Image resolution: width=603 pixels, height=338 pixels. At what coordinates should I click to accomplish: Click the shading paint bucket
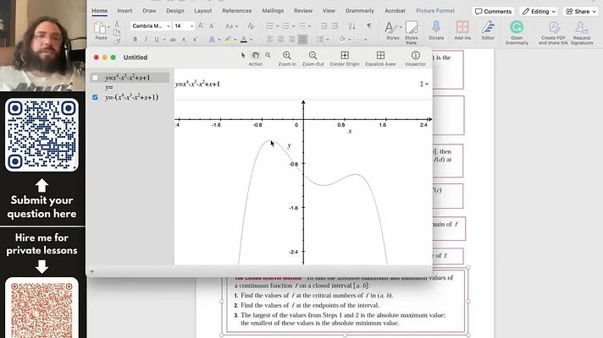click(342, 39)
